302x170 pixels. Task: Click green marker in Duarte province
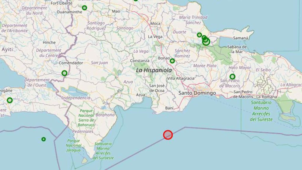point(199,35)
